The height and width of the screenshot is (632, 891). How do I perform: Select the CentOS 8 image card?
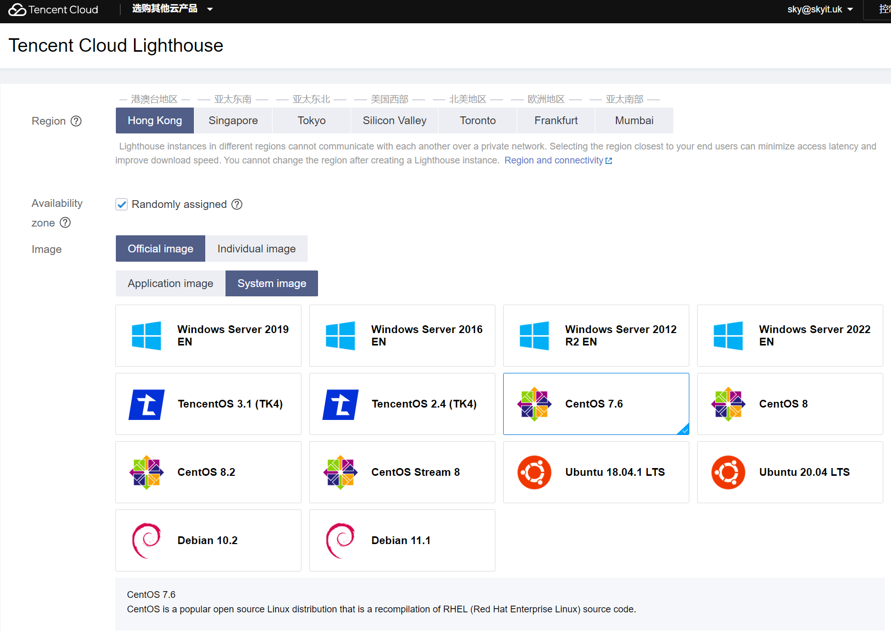pyautogui.click(x=789, y=404)
